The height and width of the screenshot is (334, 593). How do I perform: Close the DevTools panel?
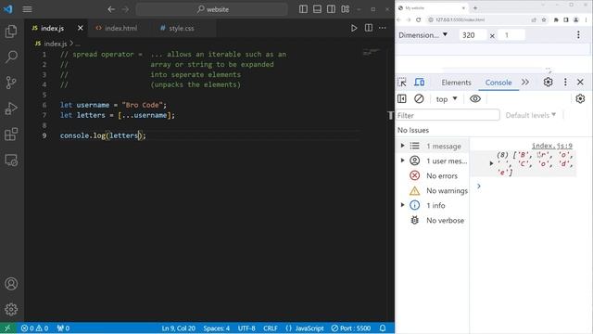click(x=581, y=82)
